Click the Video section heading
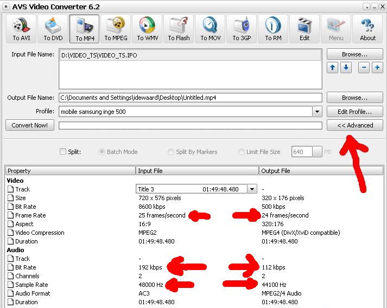 [15, 181]
